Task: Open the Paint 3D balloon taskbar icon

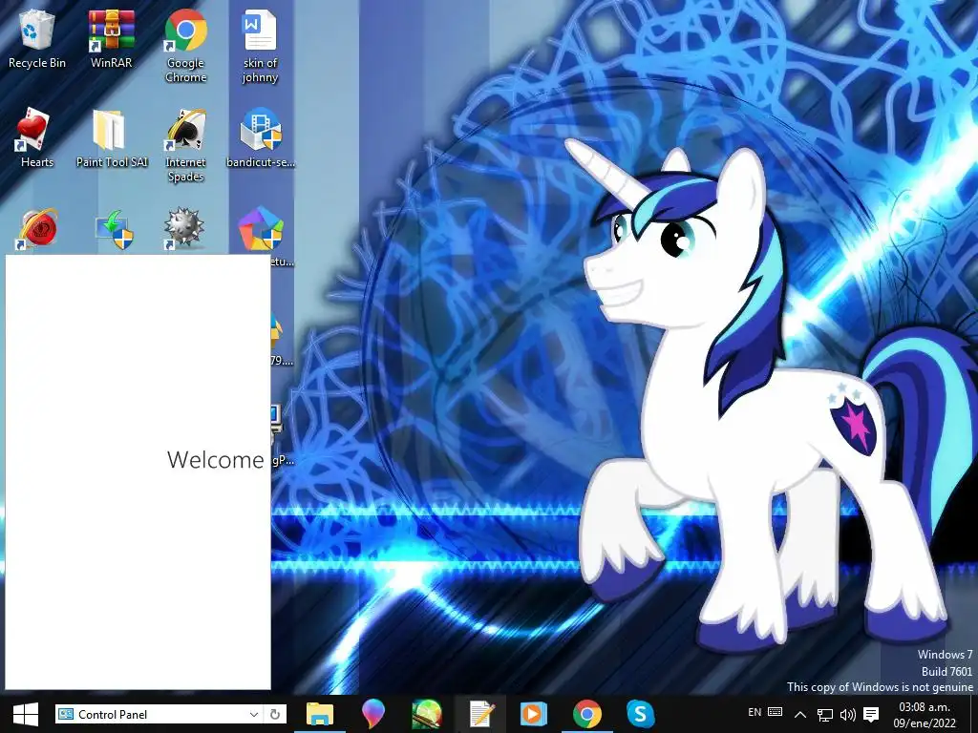Action: point(373,714)
